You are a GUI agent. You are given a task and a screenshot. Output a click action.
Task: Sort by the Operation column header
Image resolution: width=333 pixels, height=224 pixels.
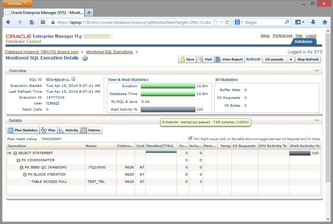pos(46,146)
